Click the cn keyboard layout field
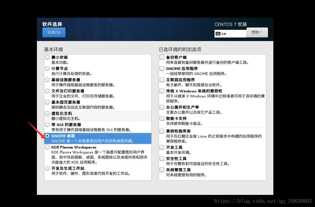315x207 pixels. click(x=230, y=34)
